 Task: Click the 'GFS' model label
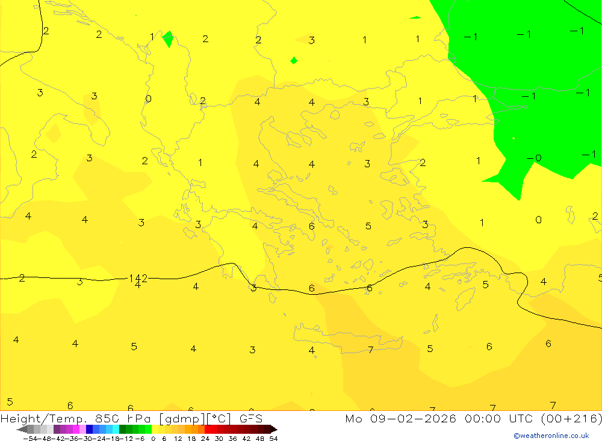(x=250, y=418)
